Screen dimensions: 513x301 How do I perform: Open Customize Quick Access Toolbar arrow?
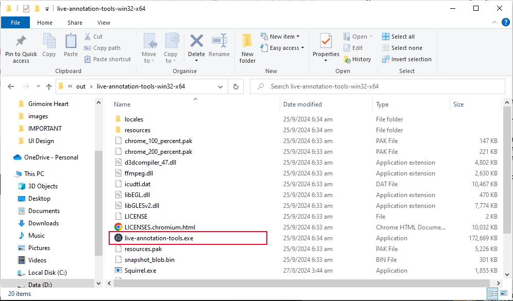click(x=47, y=9)
